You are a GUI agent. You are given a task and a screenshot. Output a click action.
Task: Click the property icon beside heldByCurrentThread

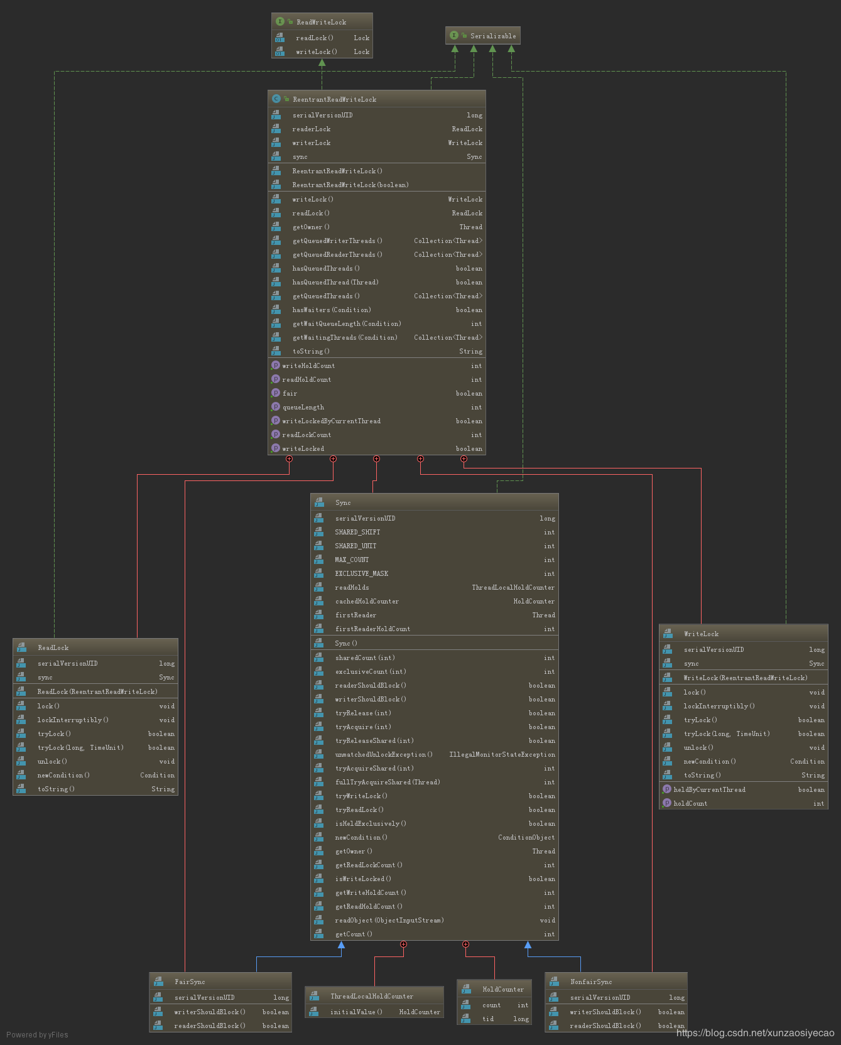click(667, 789)
